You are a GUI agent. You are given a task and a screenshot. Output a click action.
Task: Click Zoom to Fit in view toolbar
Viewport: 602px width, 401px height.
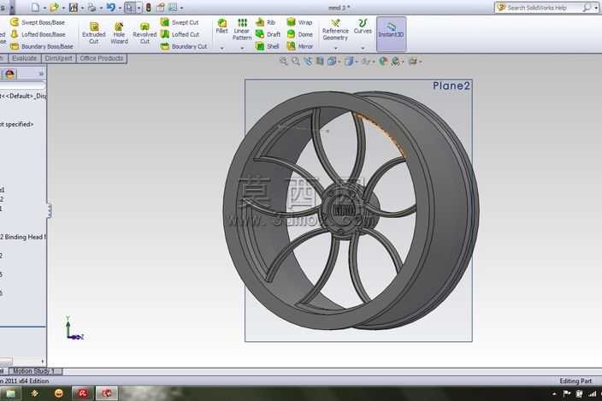[283, 61]
